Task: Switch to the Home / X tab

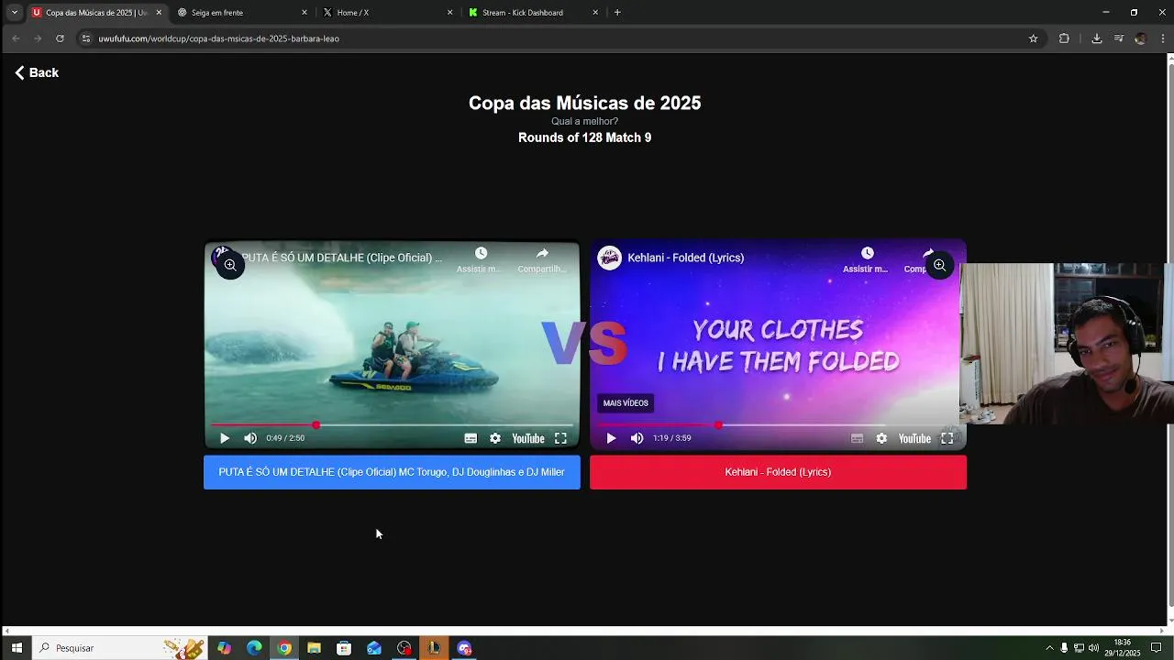Action: click(388, 13)
